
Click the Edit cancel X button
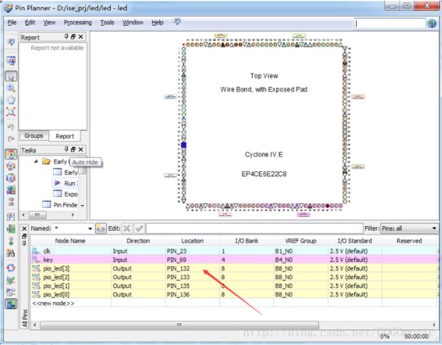click(127, 228)
